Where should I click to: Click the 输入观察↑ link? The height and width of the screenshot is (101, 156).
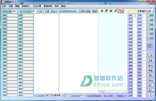point(109,96)
